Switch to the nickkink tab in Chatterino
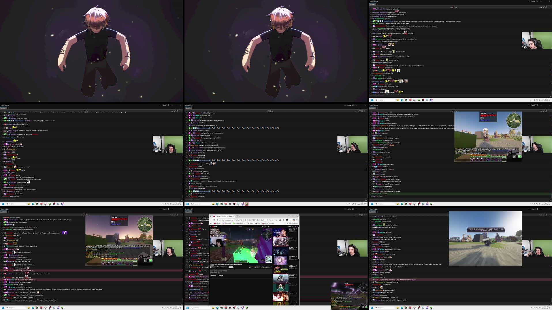This screenshot has width=552, height=310. coord(372,4)
